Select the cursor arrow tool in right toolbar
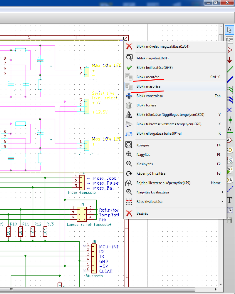This screenshot has height=294, width=235. click(x=229, y=30)
